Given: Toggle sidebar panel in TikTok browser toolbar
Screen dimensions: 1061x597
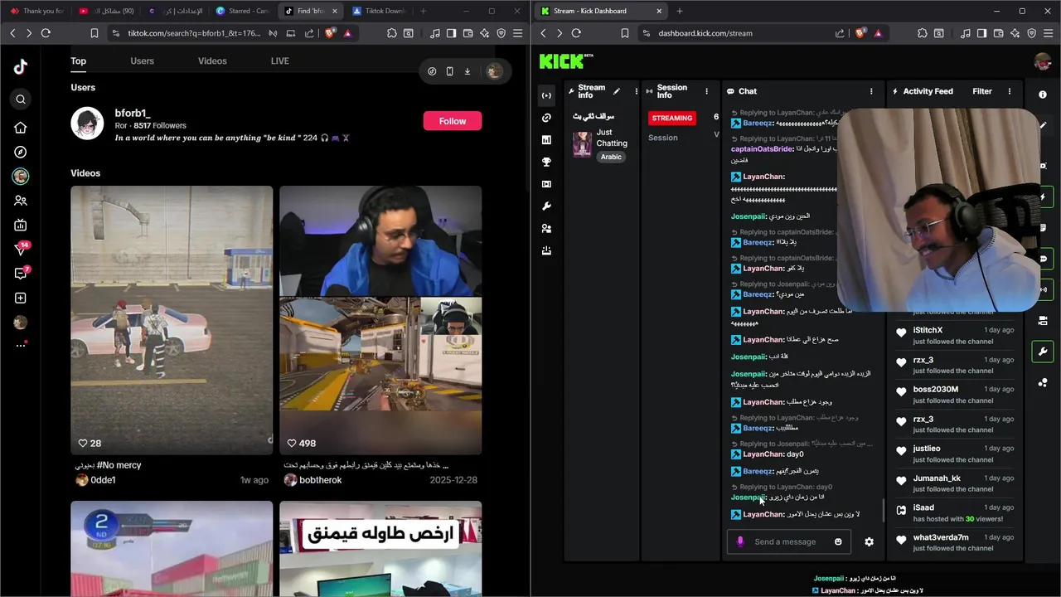Looking at the screenshot, I should point(451,33).
